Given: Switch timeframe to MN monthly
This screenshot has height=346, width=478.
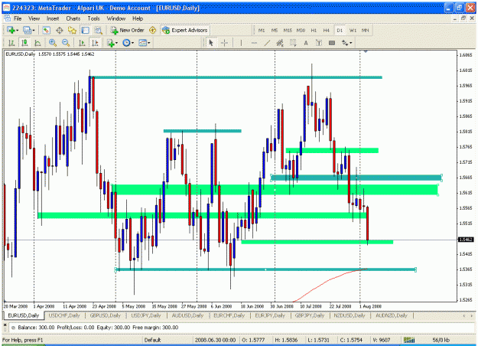Looking at the screenshot, I should pyautogui.click(x=366, y=30).
